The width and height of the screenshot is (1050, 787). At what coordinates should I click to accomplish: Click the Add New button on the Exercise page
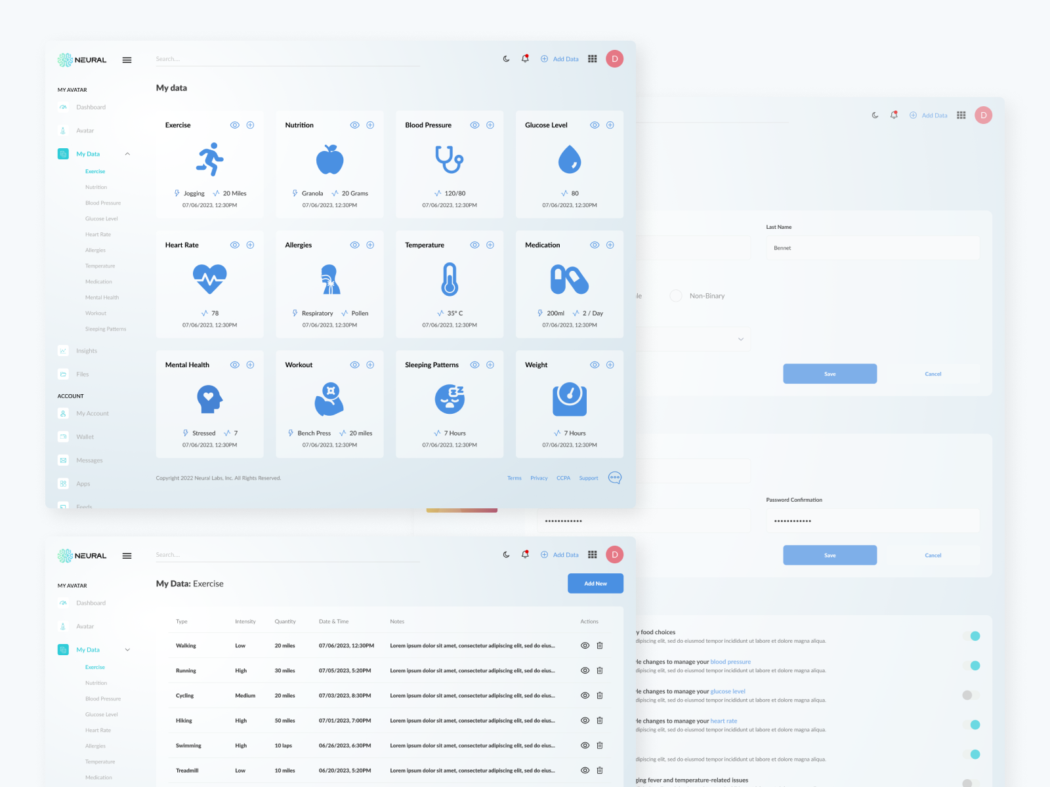(595, 583)
